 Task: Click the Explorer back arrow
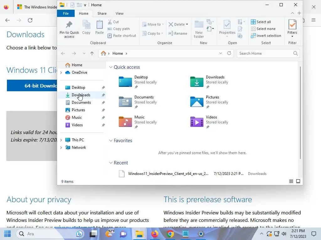click(63, 53)
